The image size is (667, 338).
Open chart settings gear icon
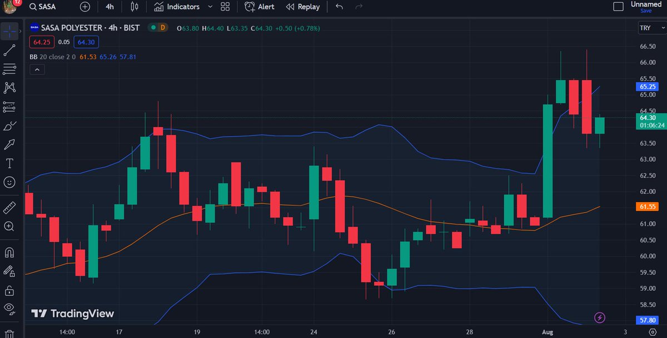[653, 332]
